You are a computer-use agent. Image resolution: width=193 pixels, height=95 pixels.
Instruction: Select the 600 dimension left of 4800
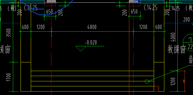click(25, 27)
